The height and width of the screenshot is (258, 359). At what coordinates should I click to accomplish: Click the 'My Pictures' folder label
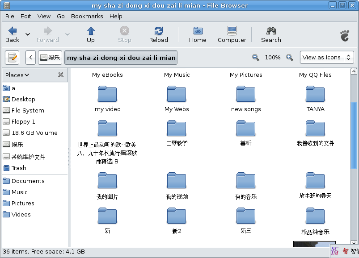pos(246,75)
